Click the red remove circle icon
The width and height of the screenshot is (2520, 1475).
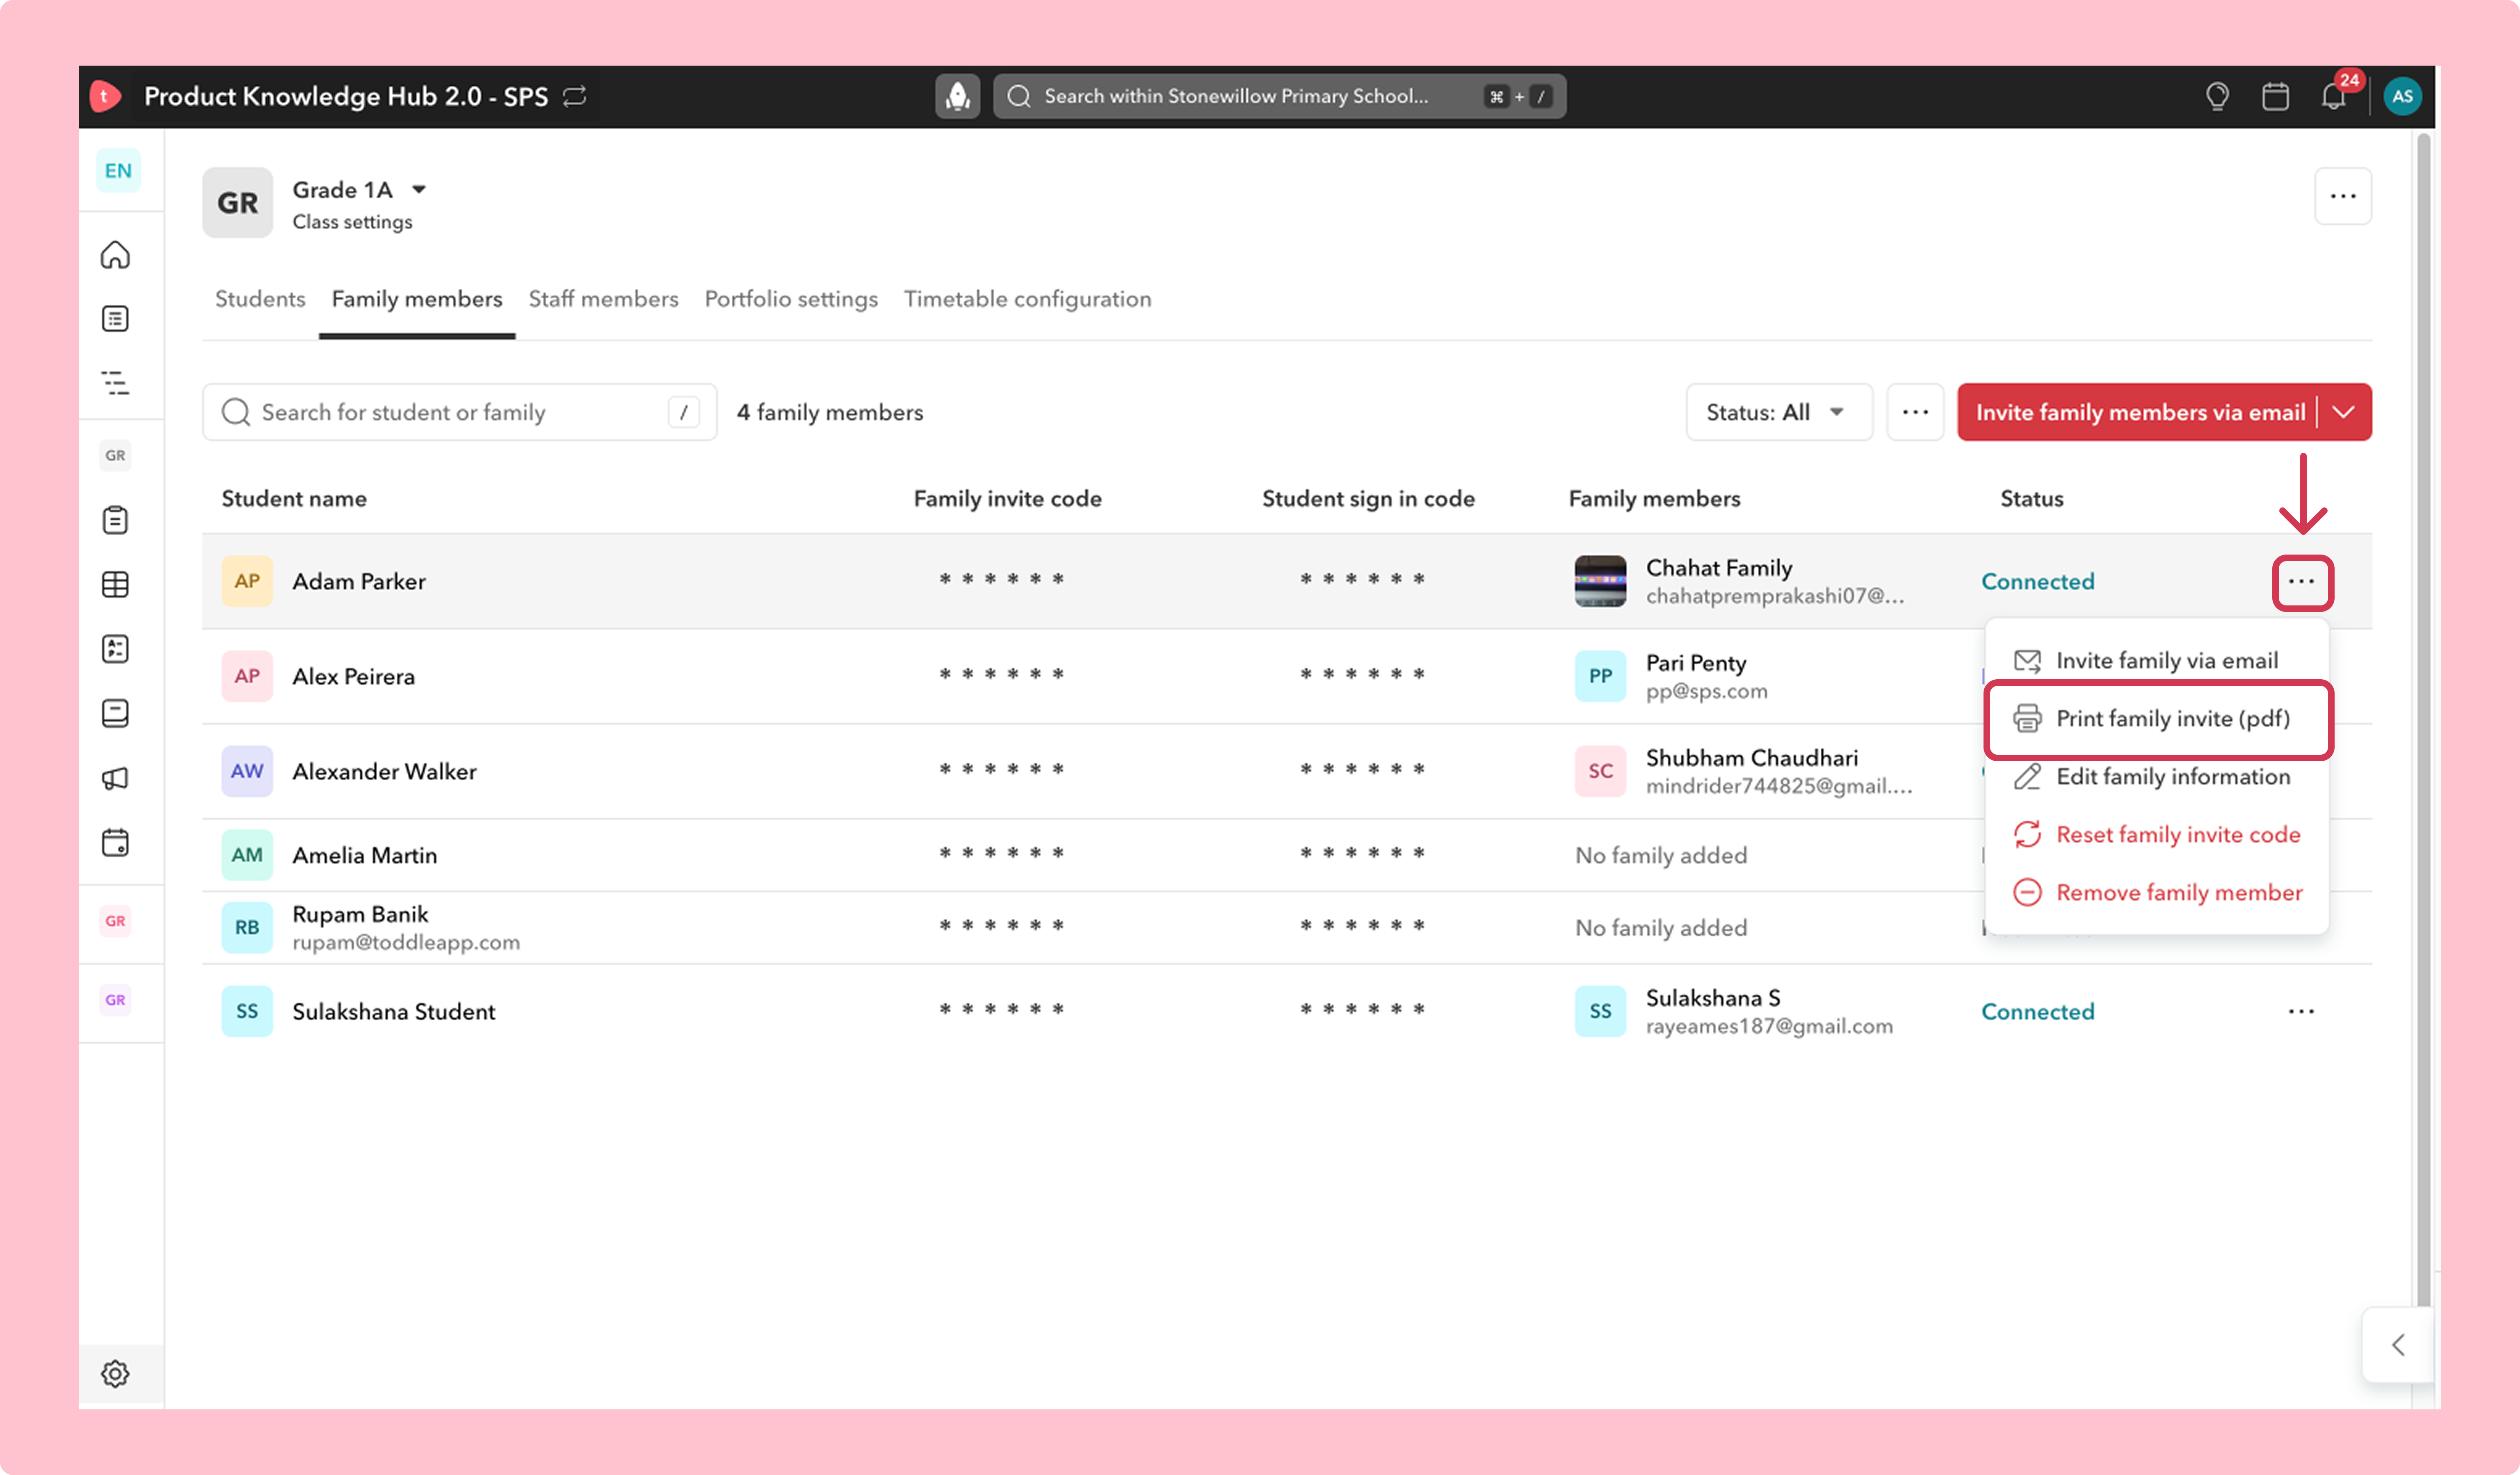[x=2027, y=892]
